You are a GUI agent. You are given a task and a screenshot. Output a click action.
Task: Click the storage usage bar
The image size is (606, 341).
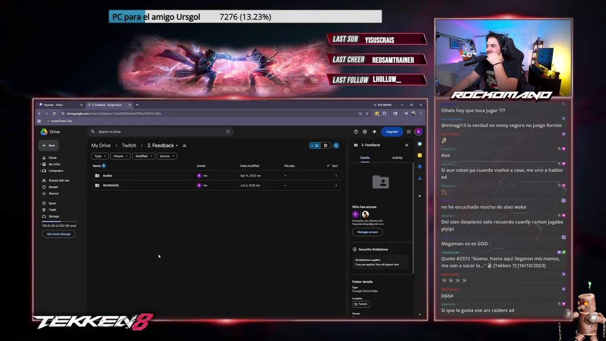[59, 221]
